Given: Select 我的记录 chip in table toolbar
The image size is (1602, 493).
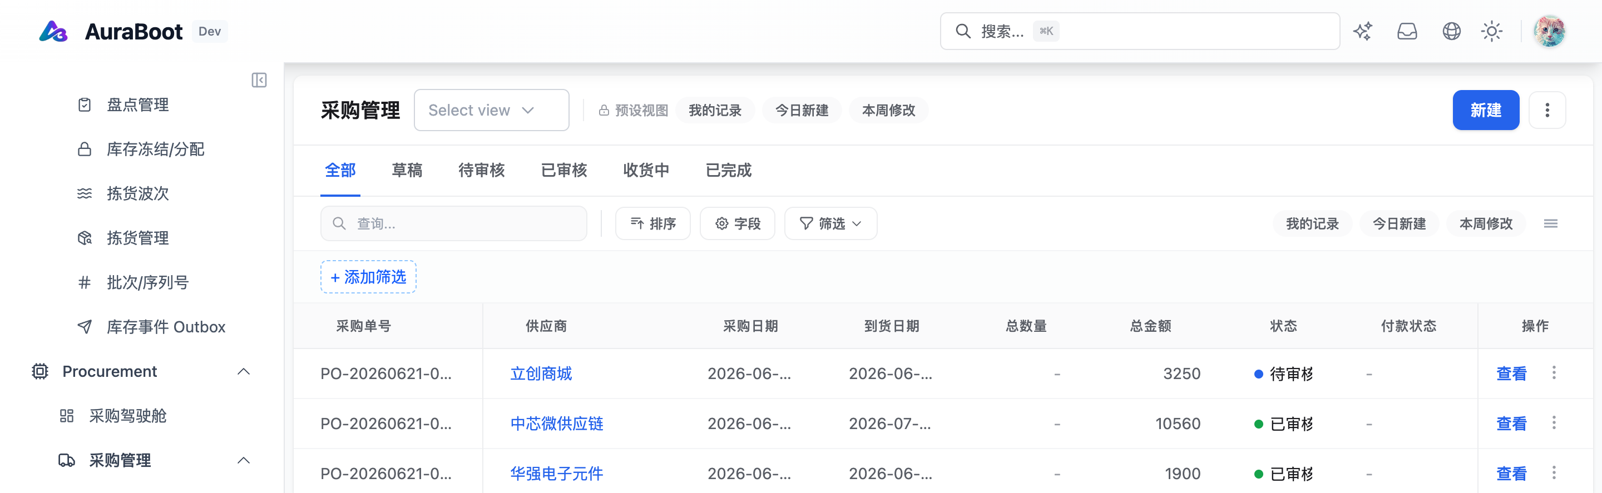Looking at the screenshot, I should pyautogui.click(x=1312, y=223).
